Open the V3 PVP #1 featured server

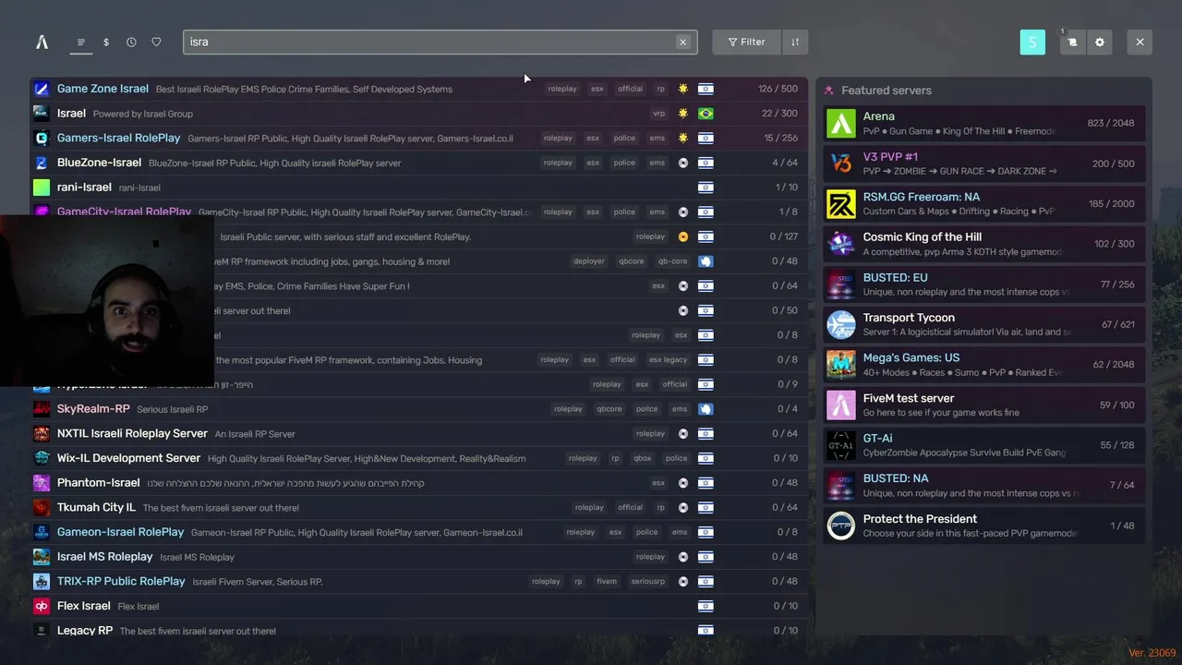[x=984, y=163]
